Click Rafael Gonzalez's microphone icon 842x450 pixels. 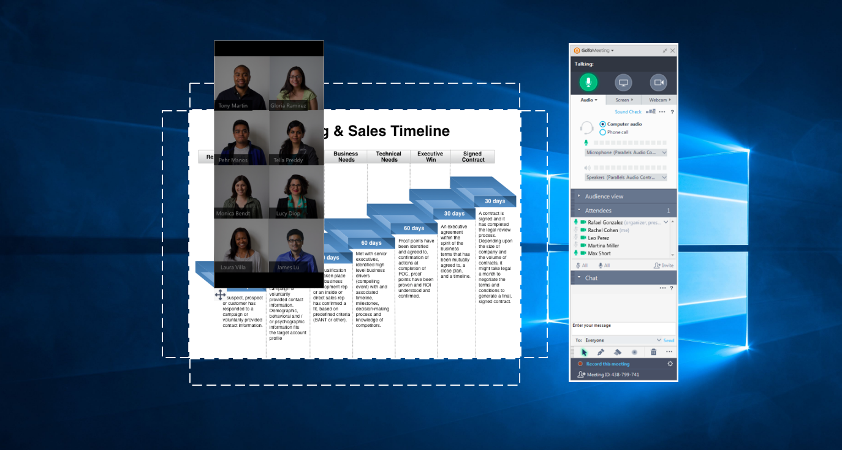[x=576, y=222]
